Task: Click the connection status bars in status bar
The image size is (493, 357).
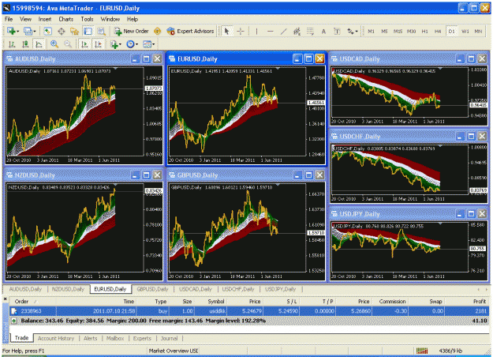Action: [x=422, y=351]
